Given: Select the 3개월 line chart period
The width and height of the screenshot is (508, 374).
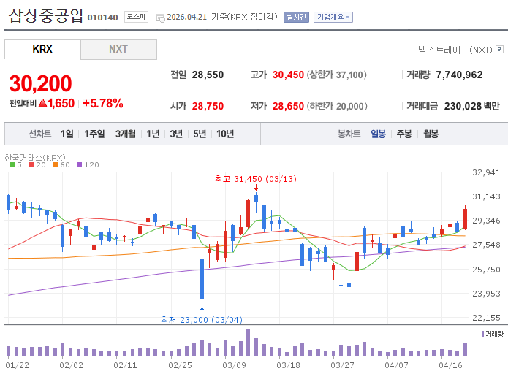Looking at the screenshot, I should click(x=126, y=134).
